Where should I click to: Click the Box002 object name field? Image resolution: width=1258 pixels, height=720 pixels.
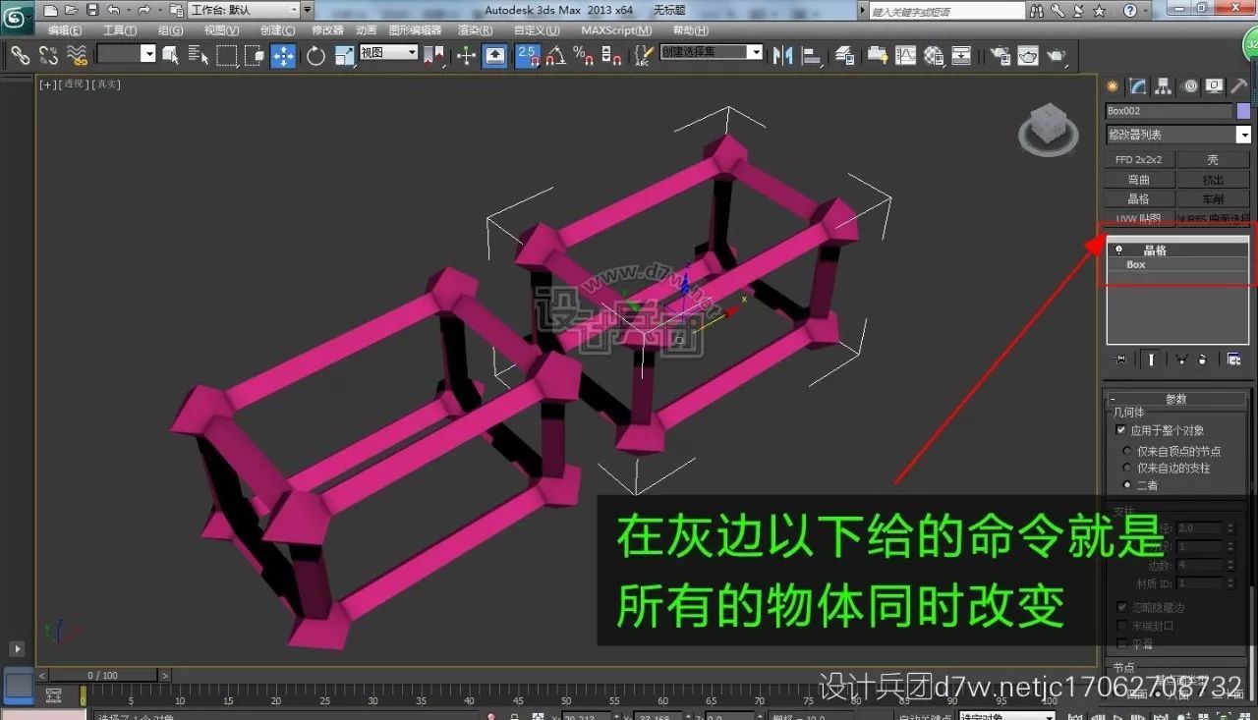click(x=1168, y=111)
